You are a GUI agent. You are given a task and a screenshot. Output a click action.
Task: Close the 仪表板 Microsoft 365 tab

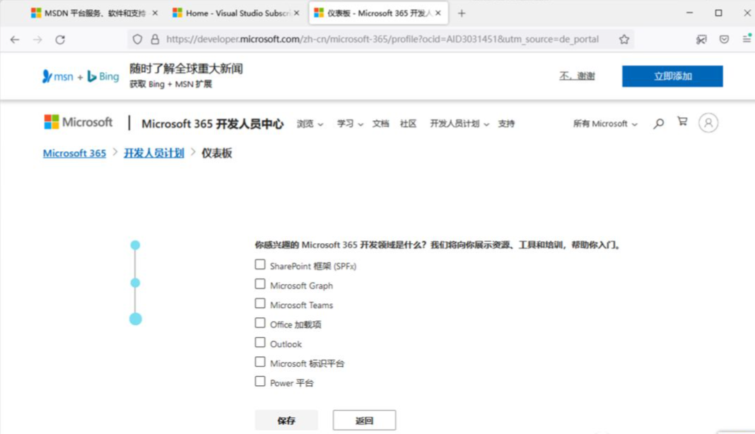(x=438, y=13)
